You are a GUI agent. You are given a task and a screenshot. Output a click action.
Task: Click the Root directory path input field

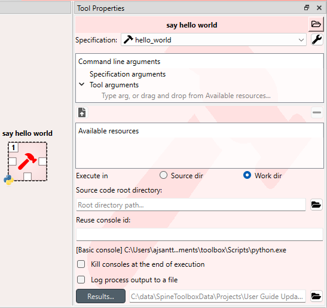point(191,205)
